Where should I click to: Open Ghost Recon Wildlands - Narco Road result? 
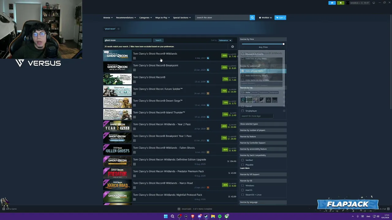click(170, 185)
